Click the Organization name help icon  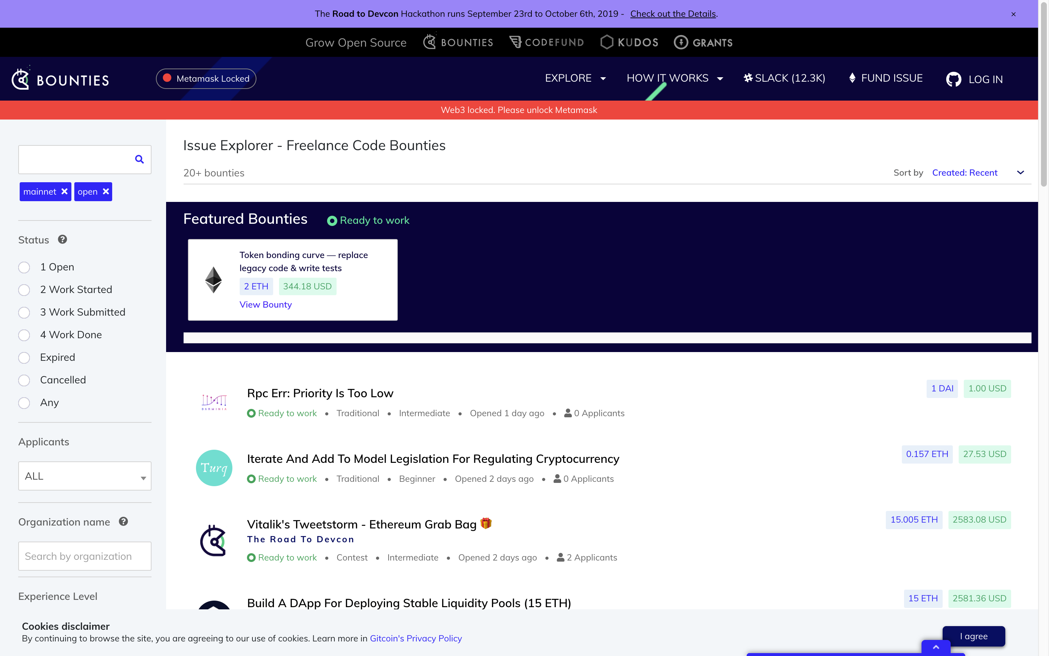click(x=123, y=522)
